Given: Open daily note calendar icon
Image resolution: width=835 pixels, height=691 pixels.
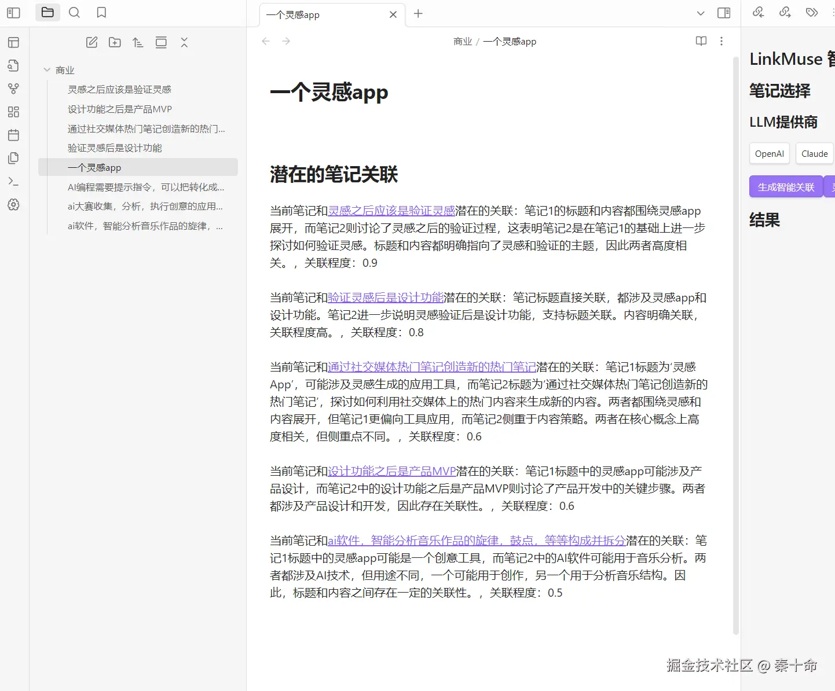Looking at the screenshot, I should point(13,135).
